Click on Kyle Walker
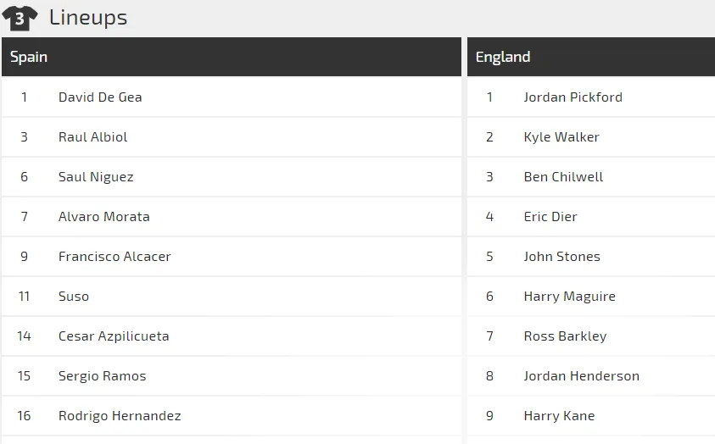 (561, 137)
